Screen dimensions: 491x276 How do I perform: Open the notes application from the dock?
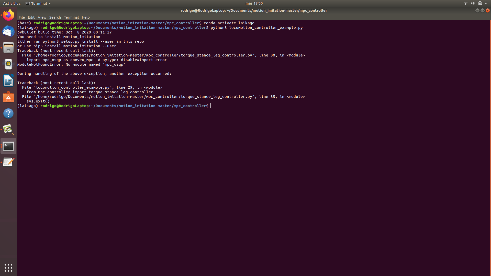8,162
